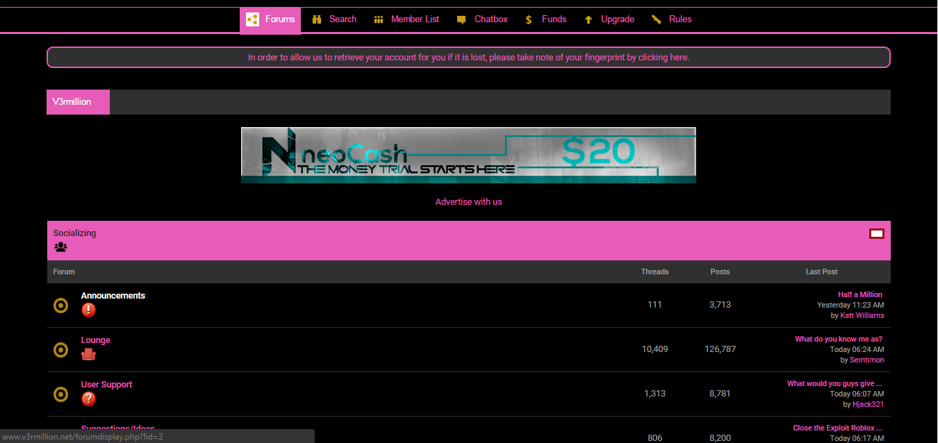Click the Rules ruler icon
938x443 pixels.
coord(657,19)
